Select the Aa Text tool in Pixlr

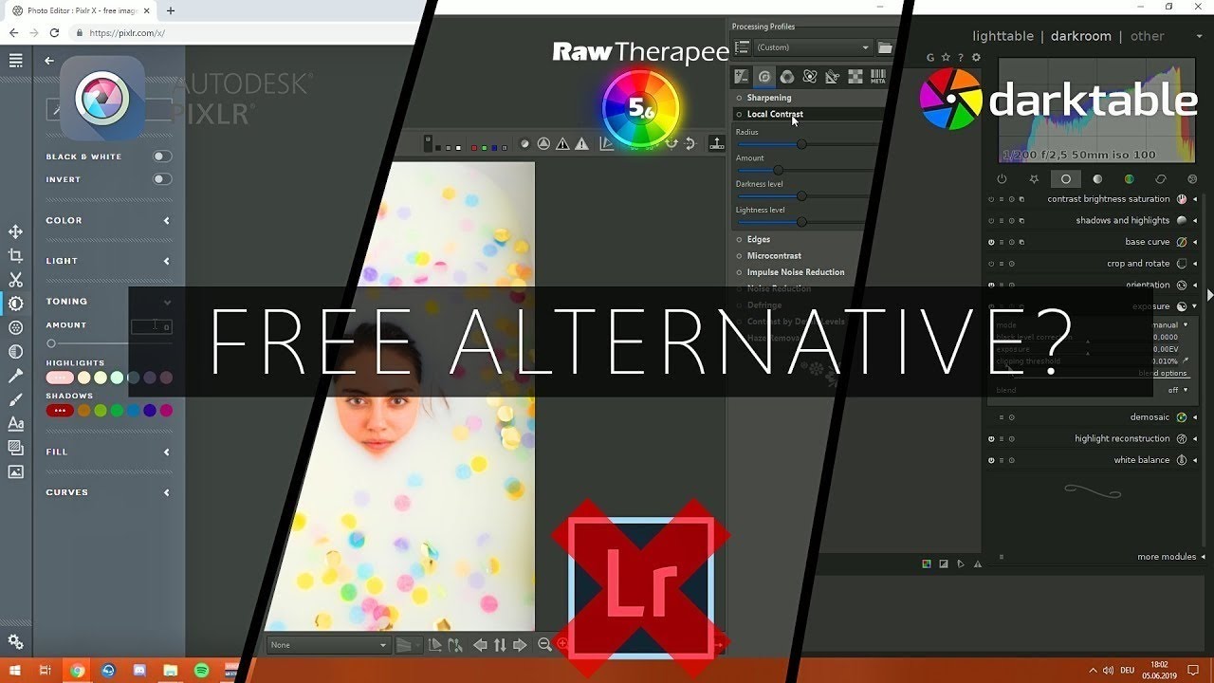coord(15,424)
